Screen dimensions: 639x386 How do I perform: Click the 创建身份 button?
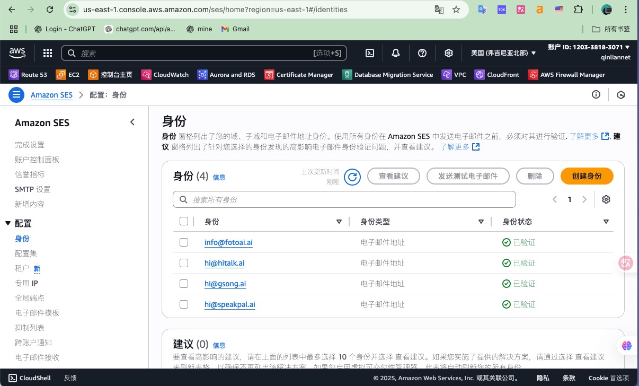pyautogui.click(x=587, y=176)
